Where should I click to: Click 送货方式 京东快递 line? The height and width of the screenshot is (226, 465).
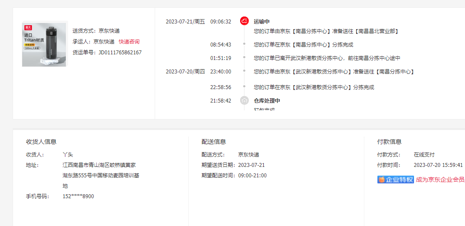96,31
